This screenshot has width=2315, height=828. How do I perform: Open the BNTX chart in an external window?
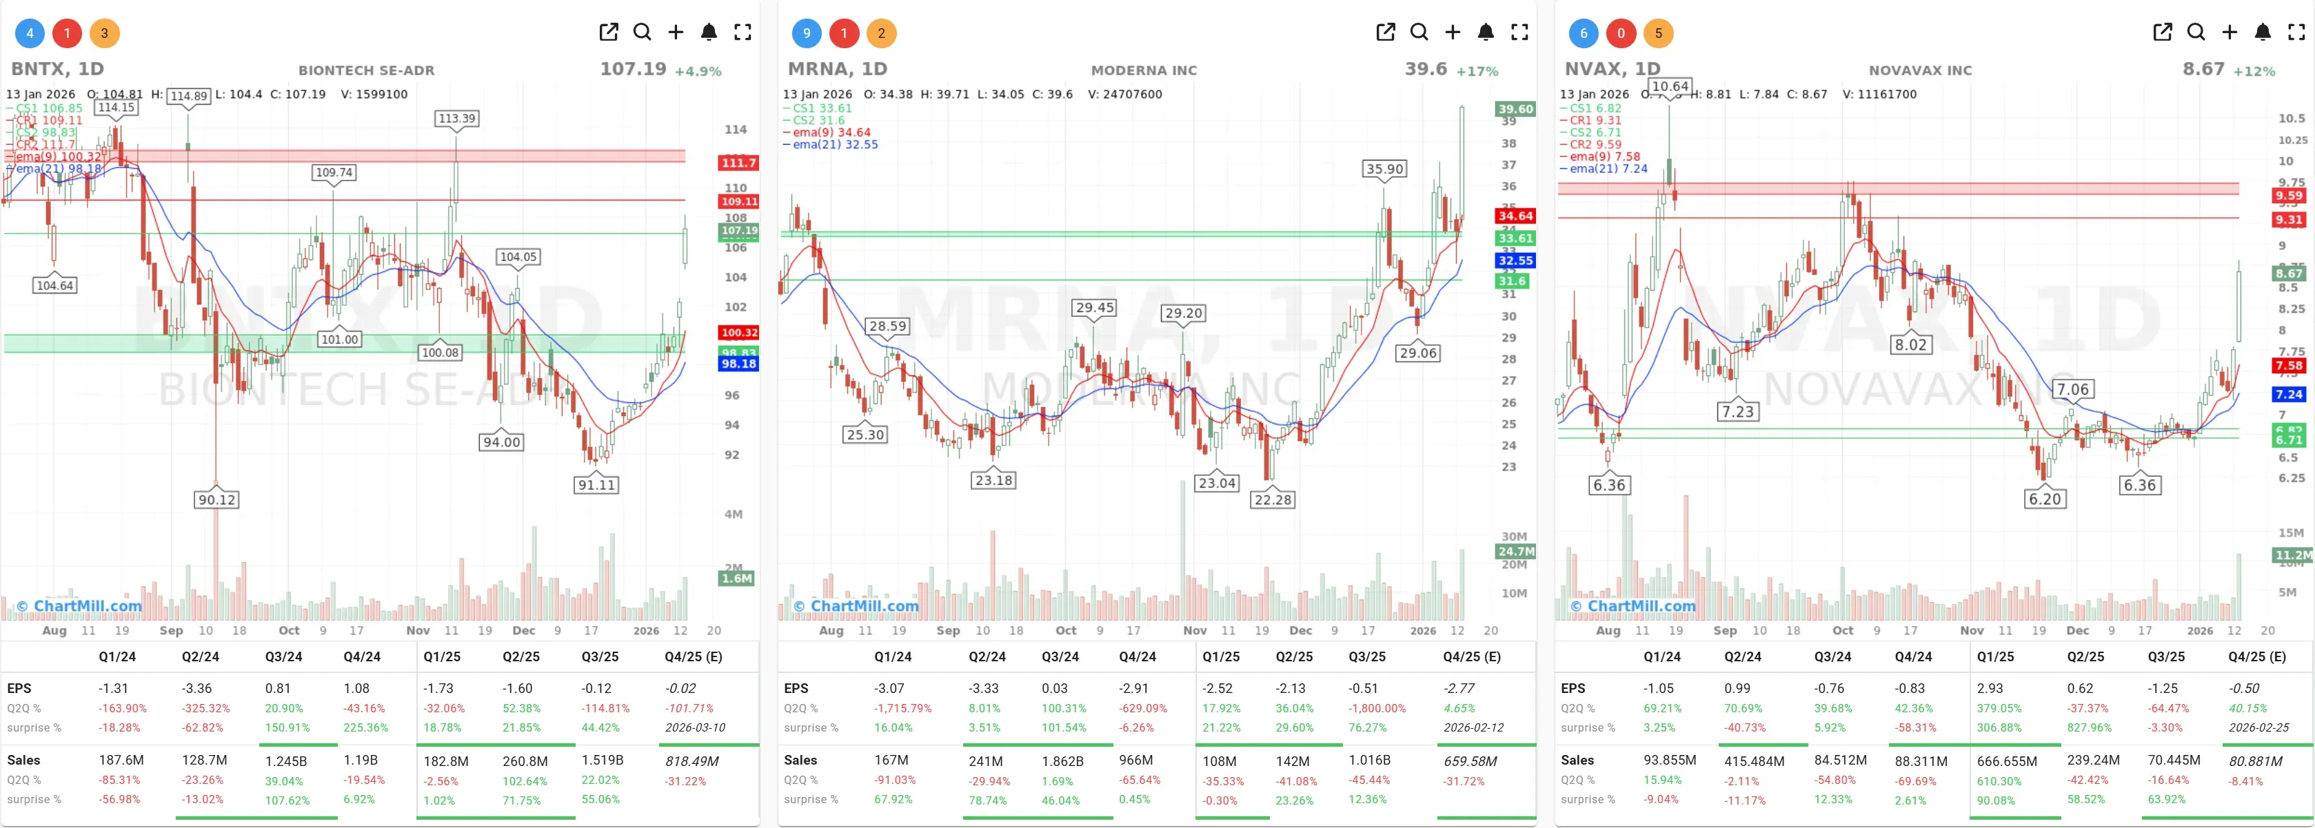click(x=609, y=32)
